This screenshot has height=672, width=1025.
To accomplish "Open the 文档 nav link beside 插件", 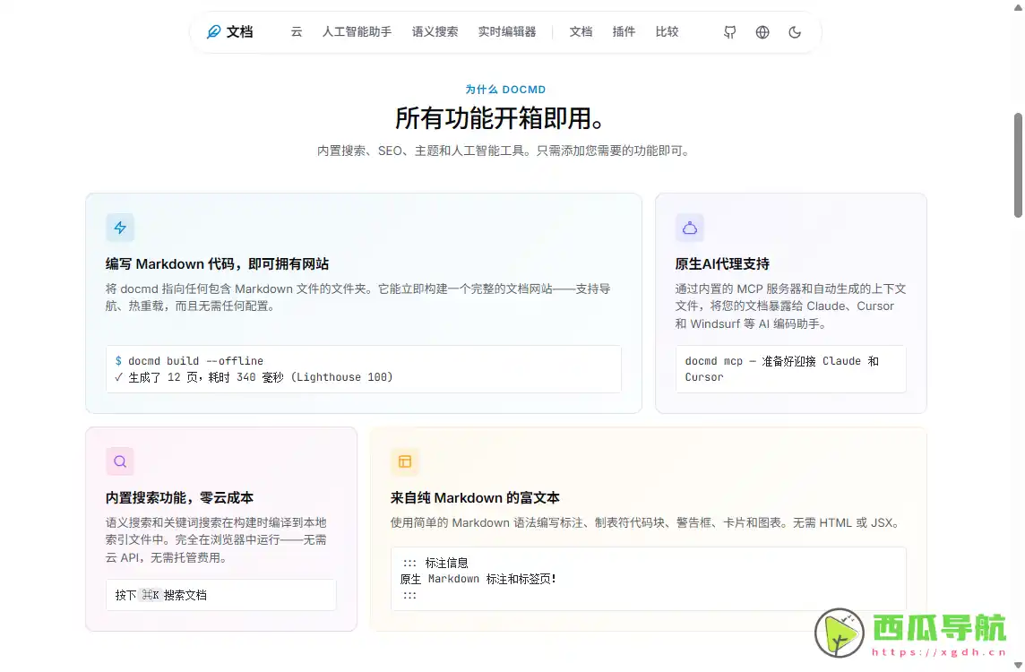I will click(x=581, y=31).
